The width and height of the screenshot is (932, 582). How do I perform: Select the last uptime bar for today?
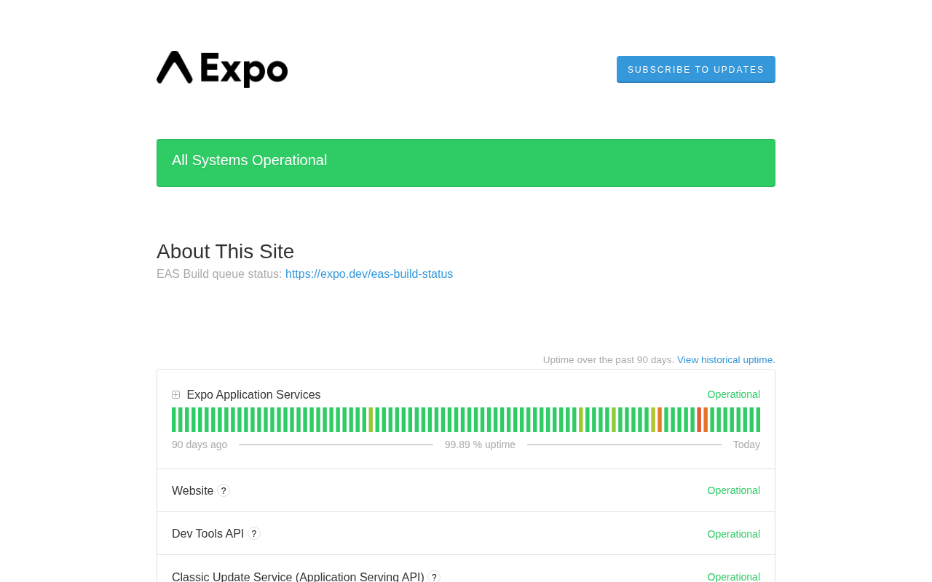click(758, 420)
